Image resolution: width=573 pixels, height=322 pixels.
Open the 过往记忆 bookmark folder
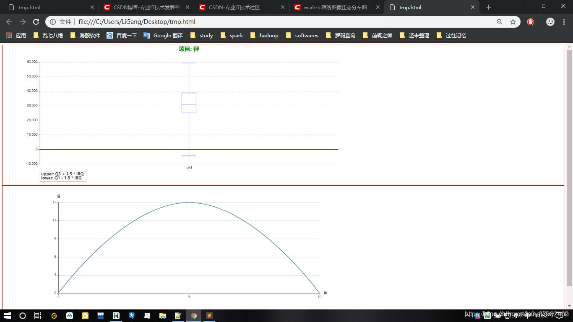[x=451, y=35]
